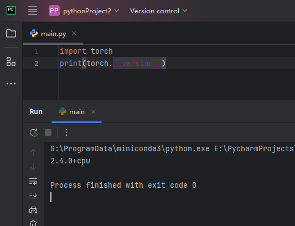Jump down the stack trace arrow
The image size is (295, 226).
coord(33,167)
